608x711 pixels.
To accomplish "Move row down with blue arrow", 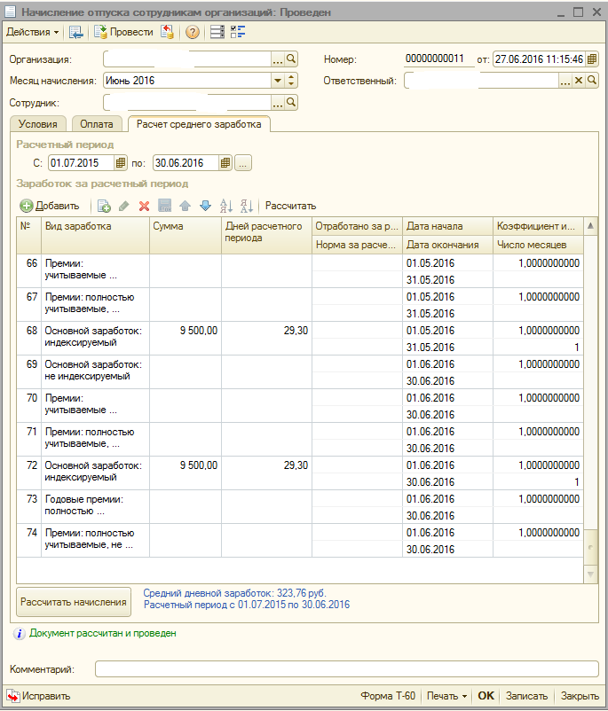I will click(205, 206).
